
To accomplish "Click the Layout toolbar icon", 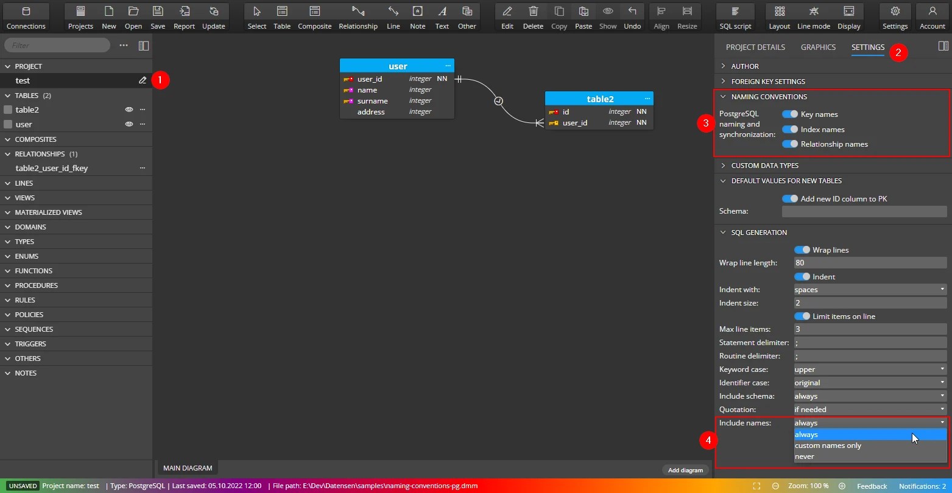I will (779, 15).
